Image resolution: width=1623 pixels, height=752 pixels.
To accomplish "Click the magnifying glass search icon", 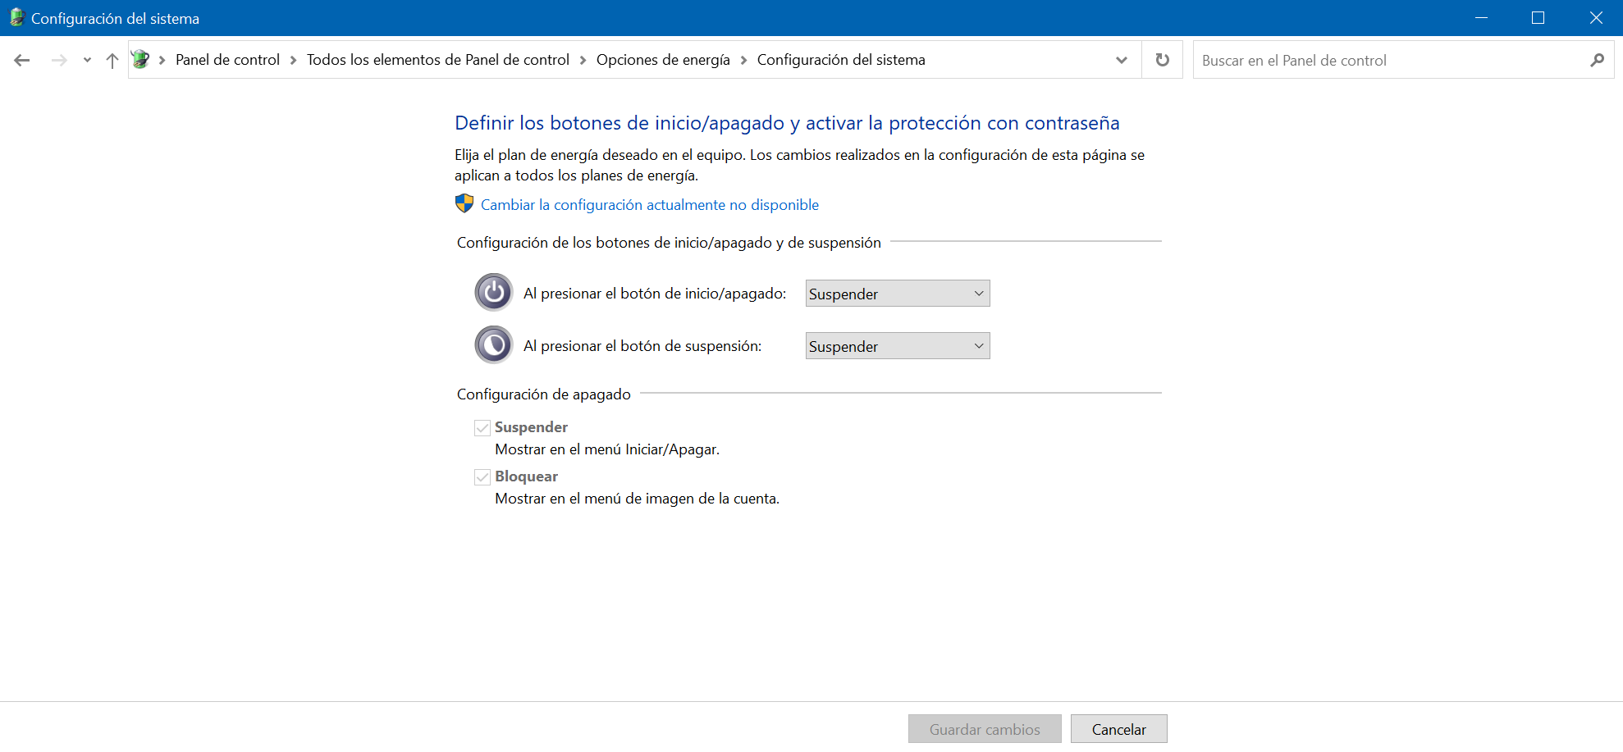I will [x=1597, y=60].
